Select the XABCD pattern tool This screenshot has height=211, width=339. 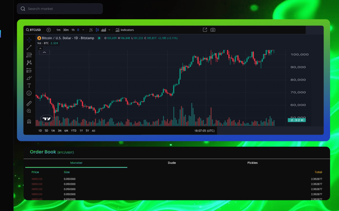(29, 63)
